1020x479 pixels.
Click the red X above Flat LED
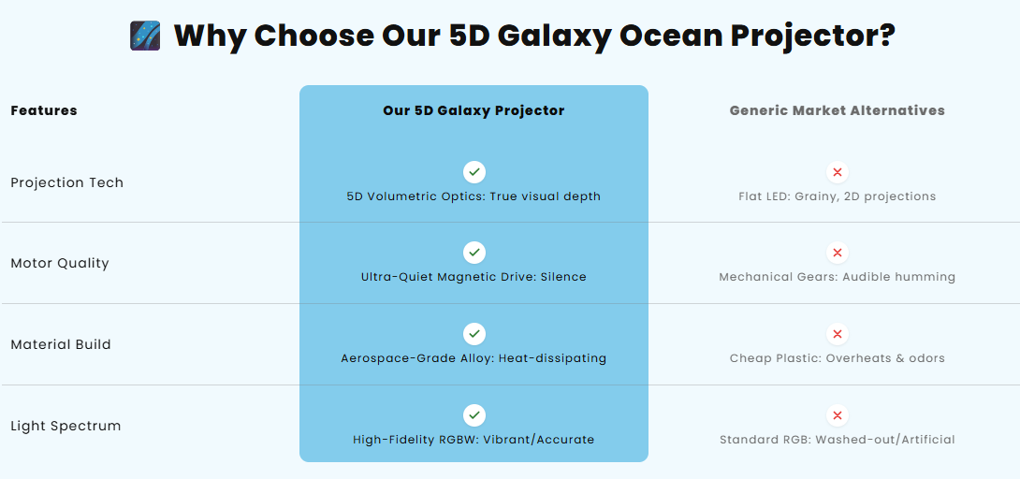(838, 172)
